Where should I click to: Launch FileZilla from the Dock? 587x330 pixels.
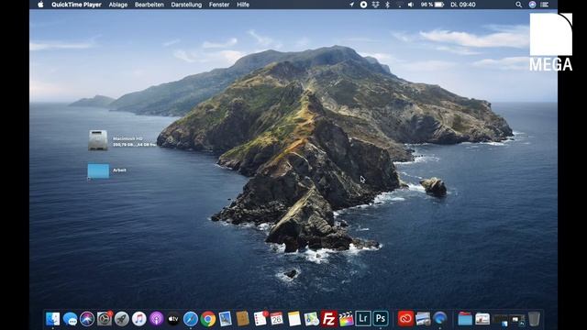tap(328, 319)
